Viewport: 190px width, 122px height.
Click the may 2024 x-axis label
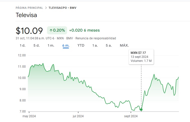click(x=29, y=116)
